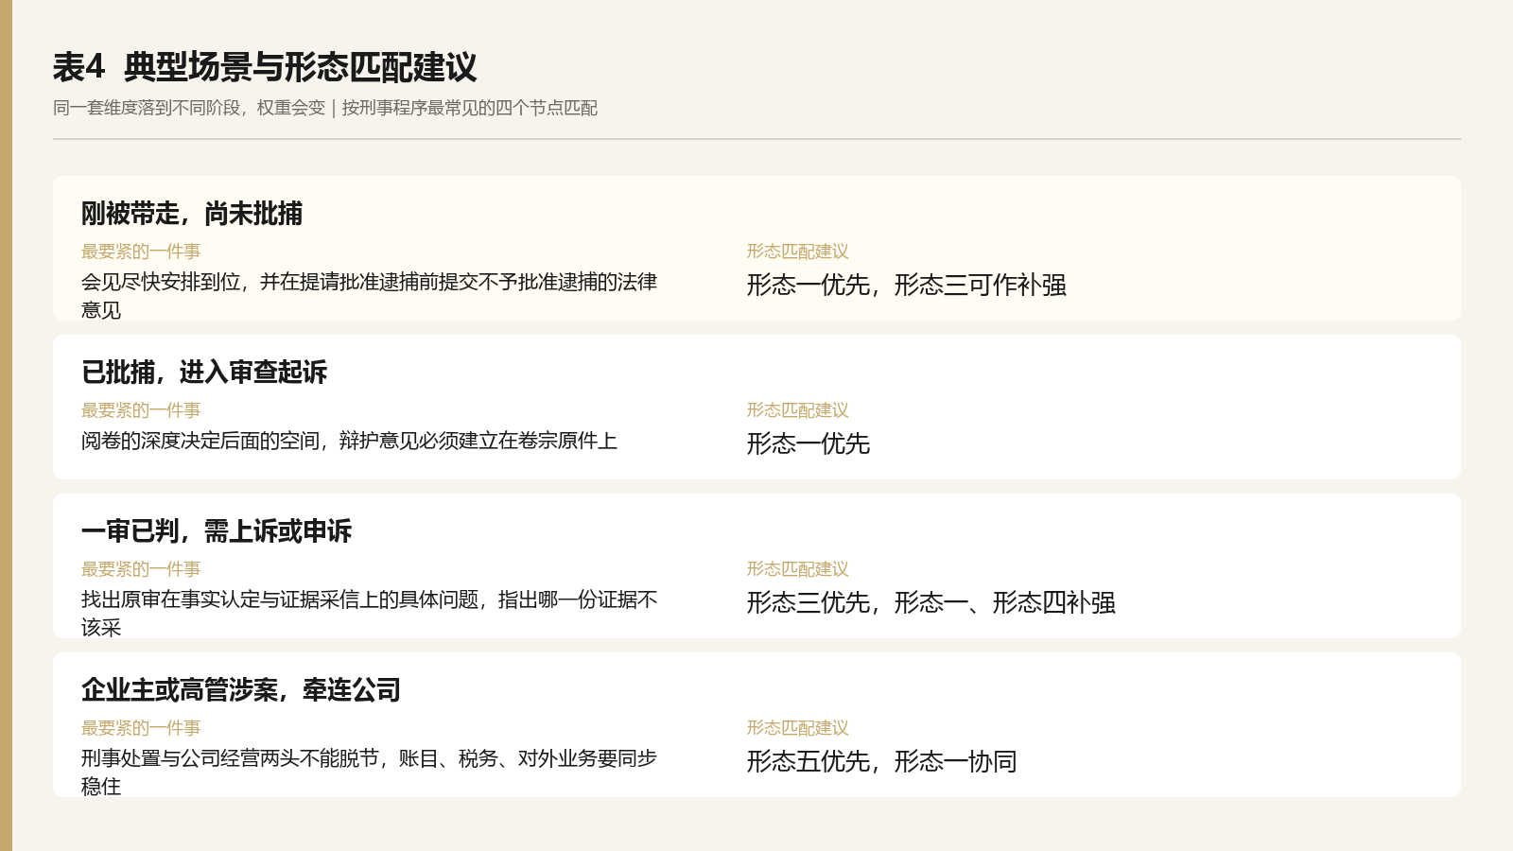The height and width of the screenshot is (851, 1513).
Task: Click the text 形态三优先，形态一、形态四补强
Action: 931,602
